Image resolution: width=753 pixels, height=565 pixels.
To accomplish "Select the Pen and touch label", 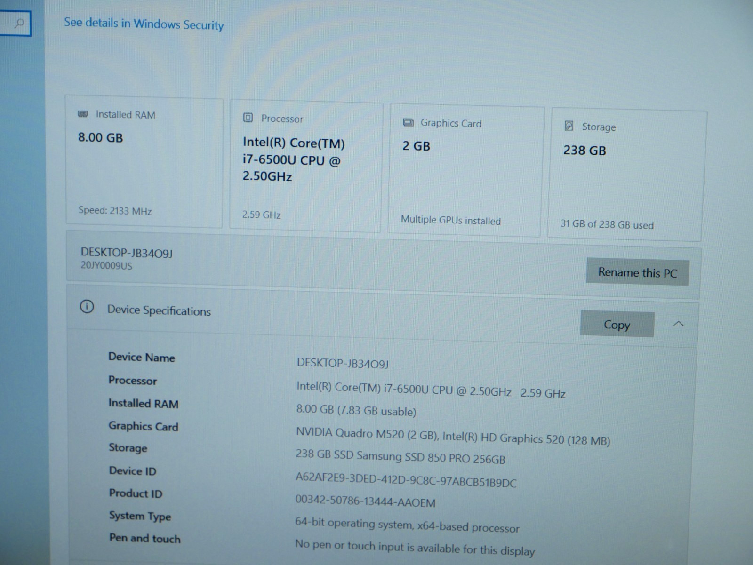I will tap(145, 538).
